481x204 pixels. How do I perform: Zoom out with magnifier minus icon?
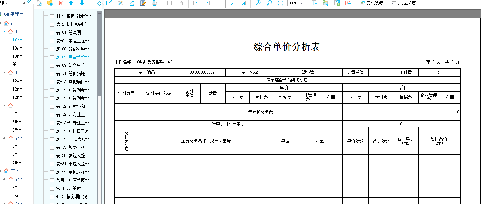tap(269, 3)
